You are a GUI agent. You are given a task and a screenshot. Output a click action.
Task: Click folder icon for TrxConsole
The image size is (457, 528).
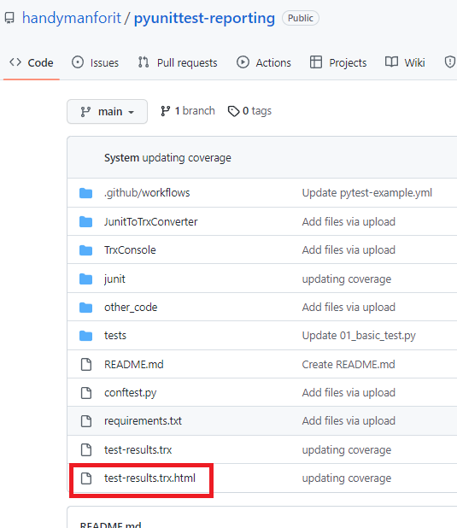[86, 250]
